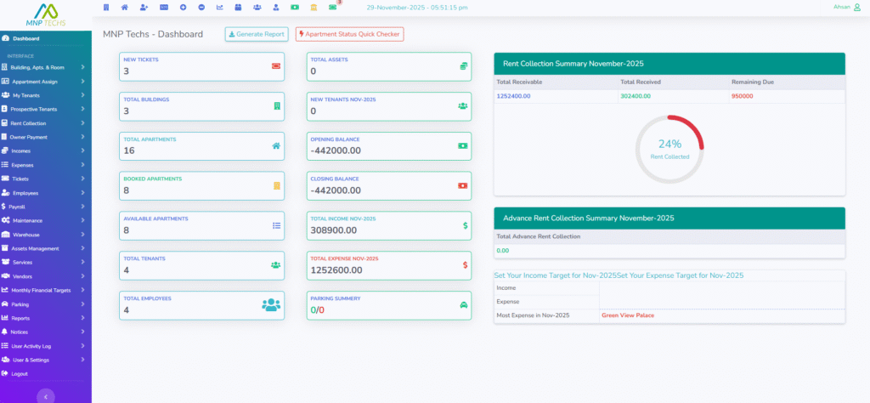Click the plus-circle icon in top toolbar
The height and width of the screenshot is (403, 870).
[x=184, y=7]
